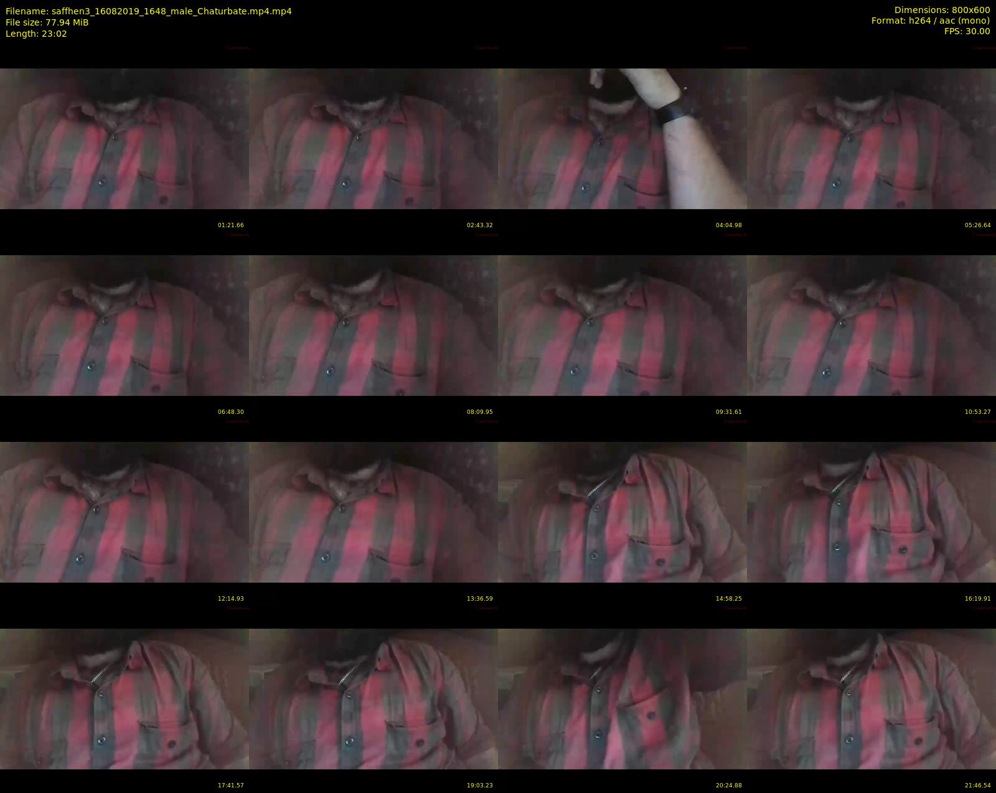The width and height of the screenshot is (996, 793).
Task: Click the 20:24.88 timestamp label
Action: coord(729,786)
